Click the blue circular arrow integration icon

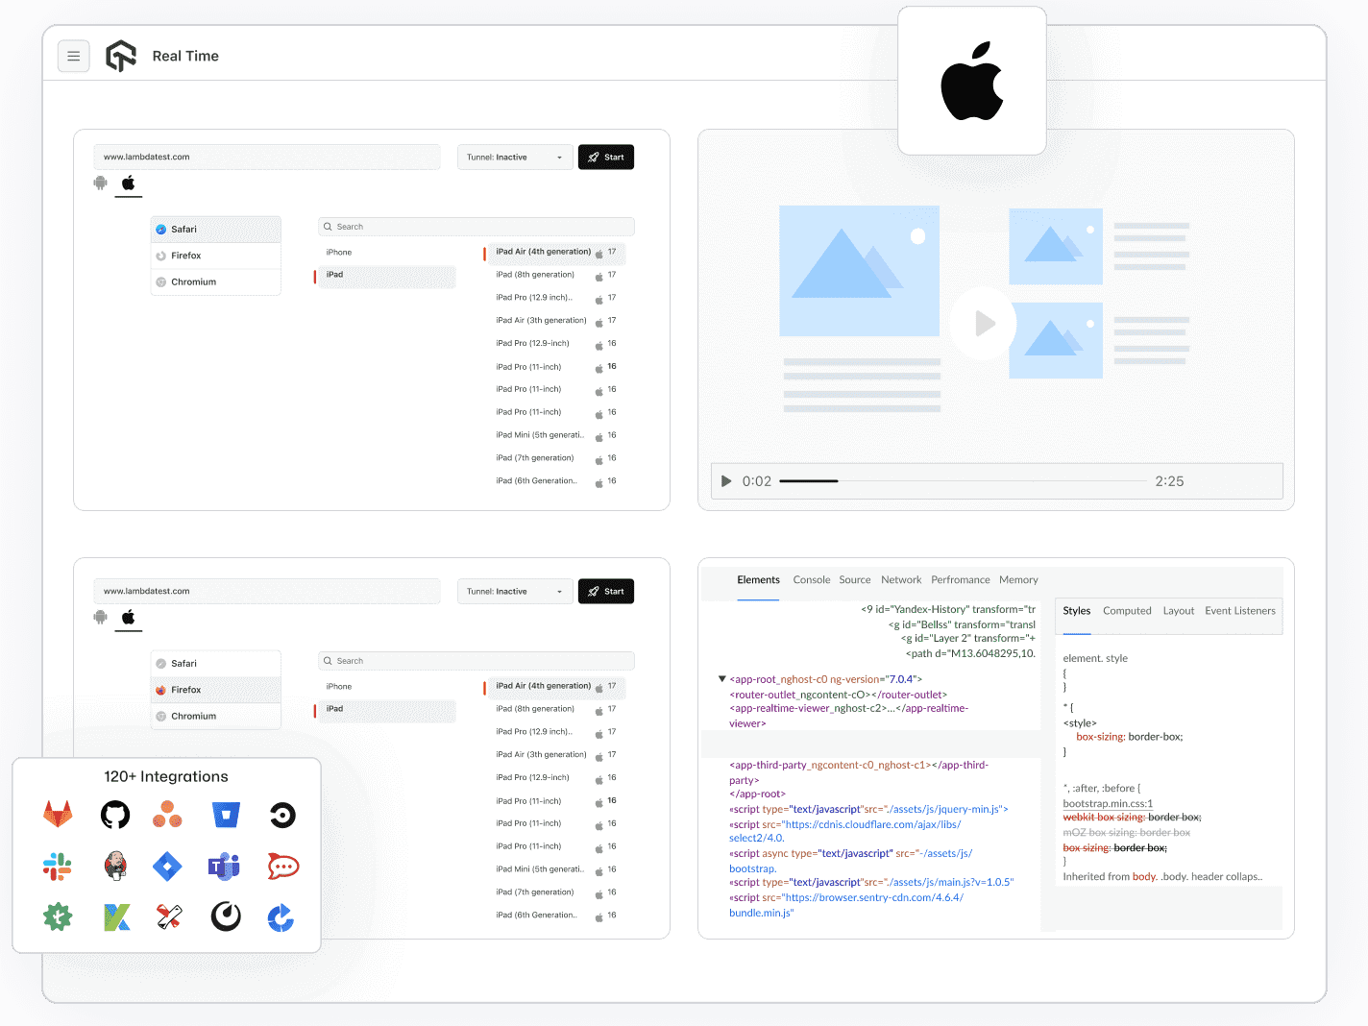point(281,917)
